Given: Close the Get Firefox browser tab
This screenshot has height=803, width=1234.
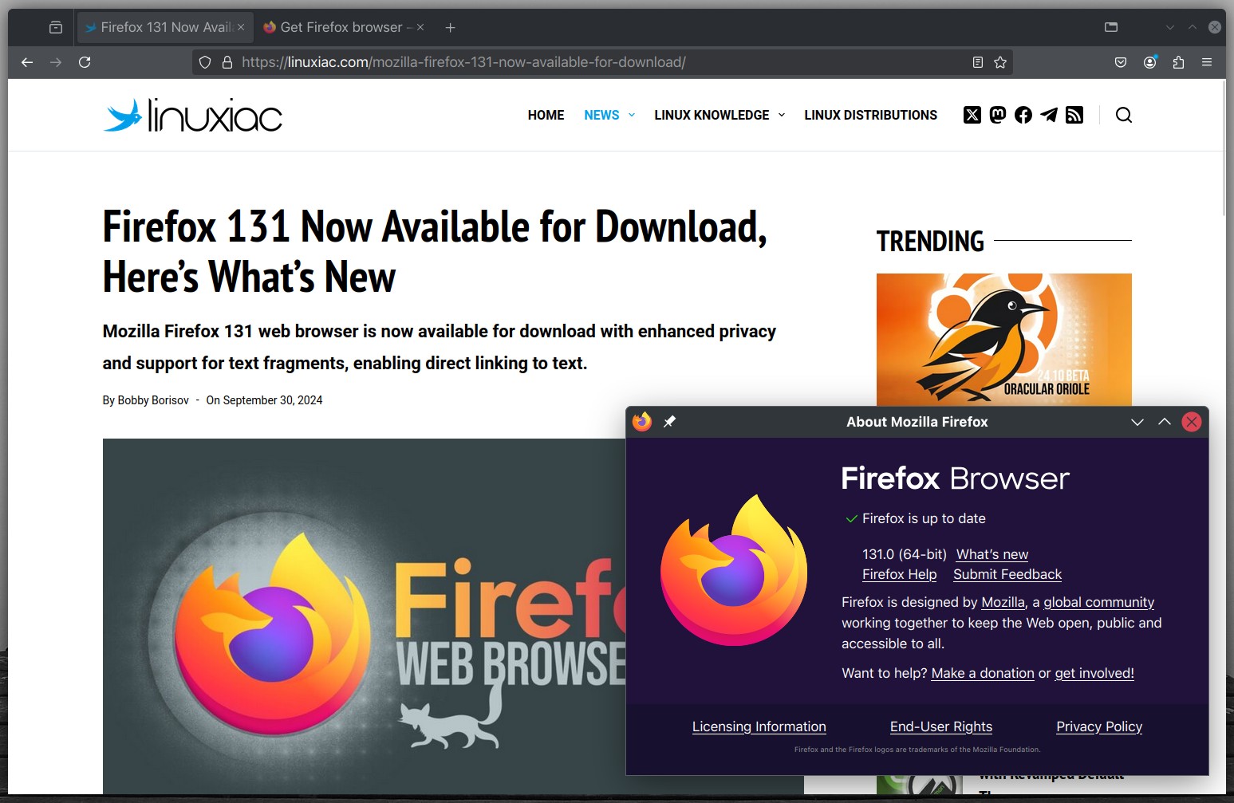Looking at the screenshot, I should click(420, 27).
